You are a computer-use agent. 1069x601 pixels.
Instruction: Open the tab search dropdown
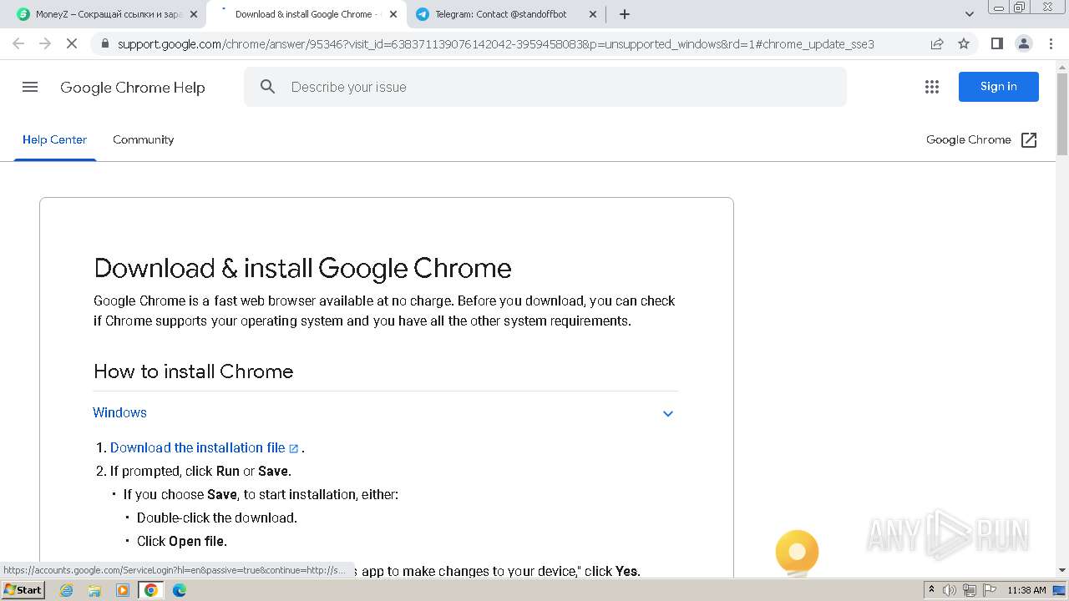[970, 14]
